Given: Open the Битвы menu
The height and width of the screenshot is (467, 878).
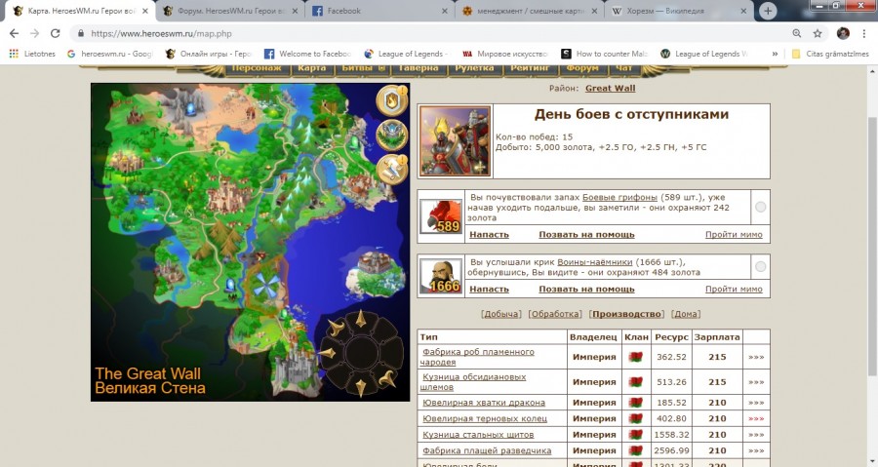Looking at the screenshot, I should tap(362, 68).
